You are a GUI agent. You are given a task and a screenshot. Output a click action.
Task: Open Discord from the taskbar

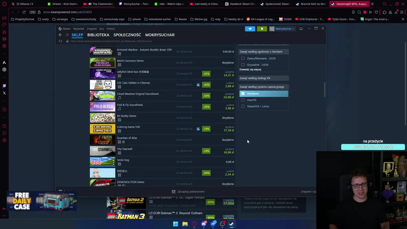[x=203, y=224]
